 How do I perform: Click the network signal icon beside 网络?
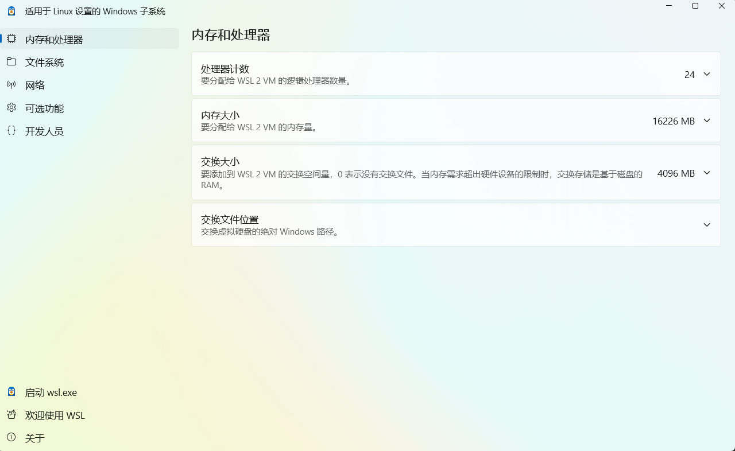11,85
